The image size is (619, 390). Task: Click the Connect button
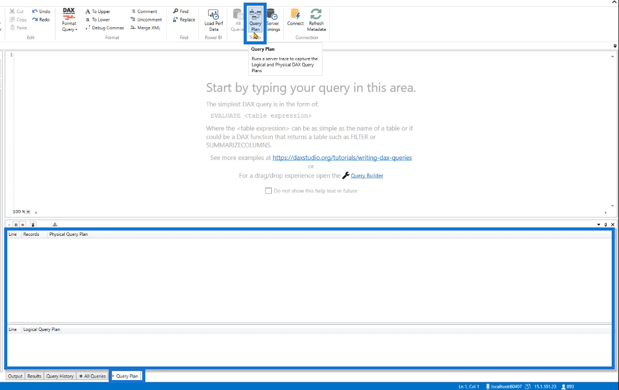(x=295, y=17)
